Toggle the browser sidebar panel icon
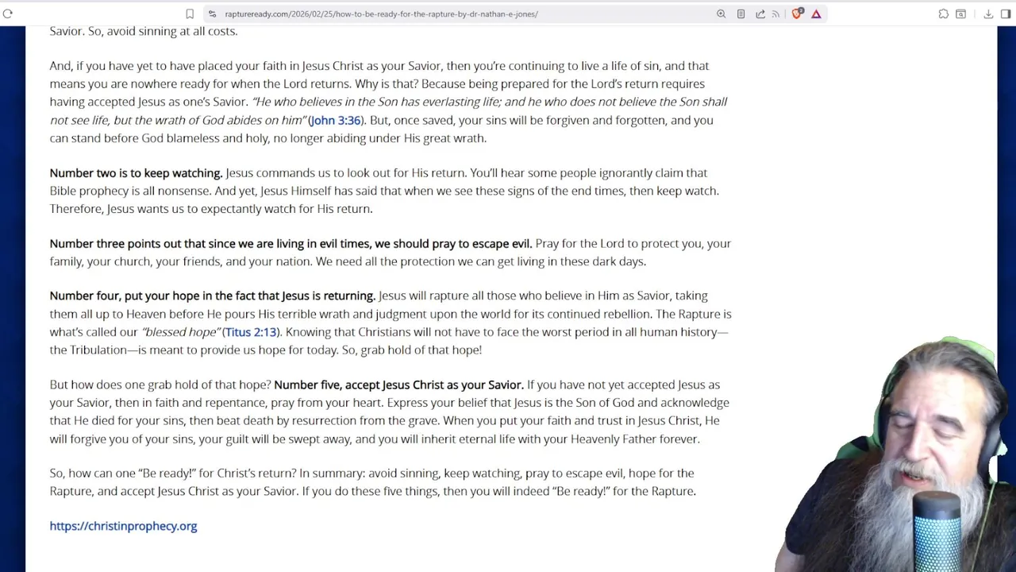Image resolution: width=1016 pixels, height=572 pixels. (x=1006, y=14)
